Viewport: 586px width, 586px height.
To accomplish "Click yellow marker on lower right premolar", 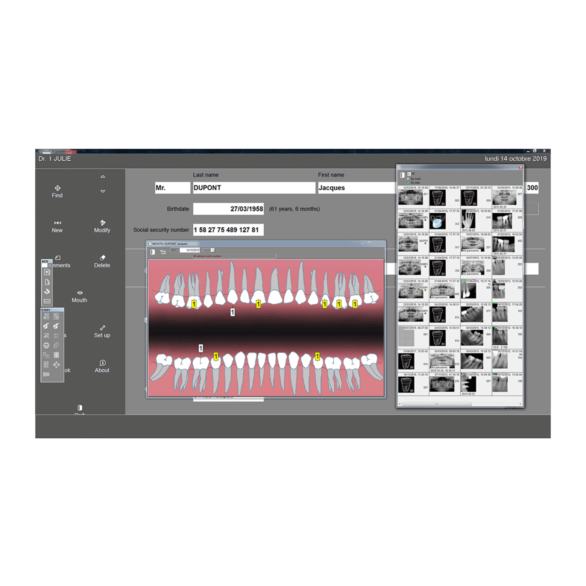I will coord(318,356).
